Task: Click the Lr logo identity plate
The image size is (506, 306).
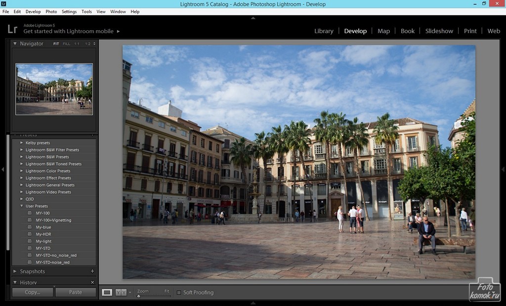Action: point(12,29)
